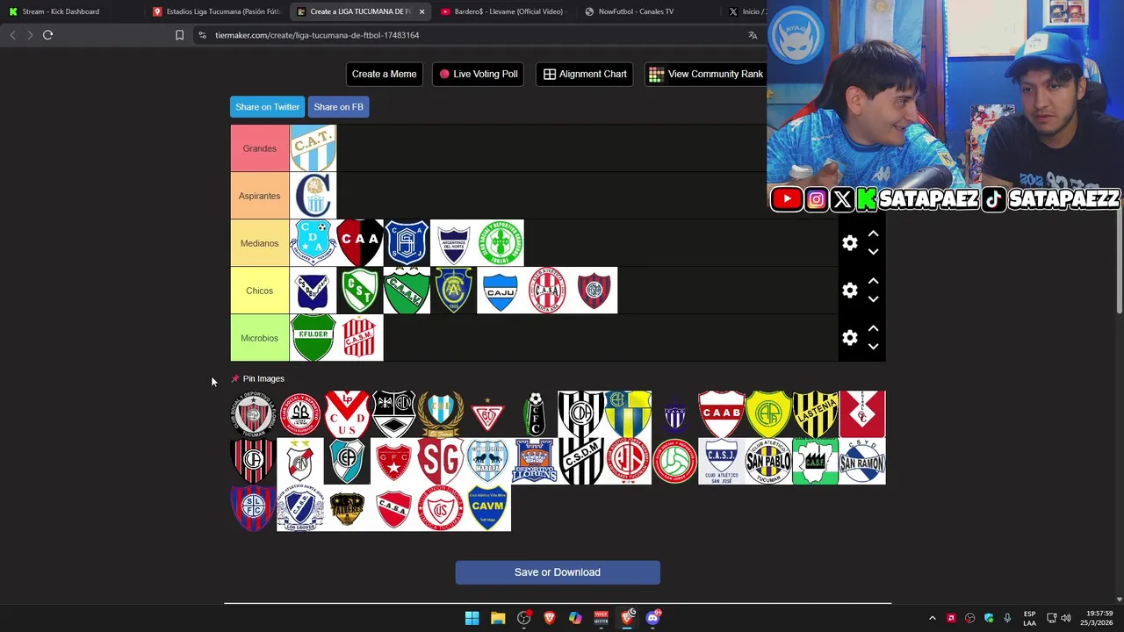Click the Grandes tier label
1124x632 pixels.
[259, 148]
